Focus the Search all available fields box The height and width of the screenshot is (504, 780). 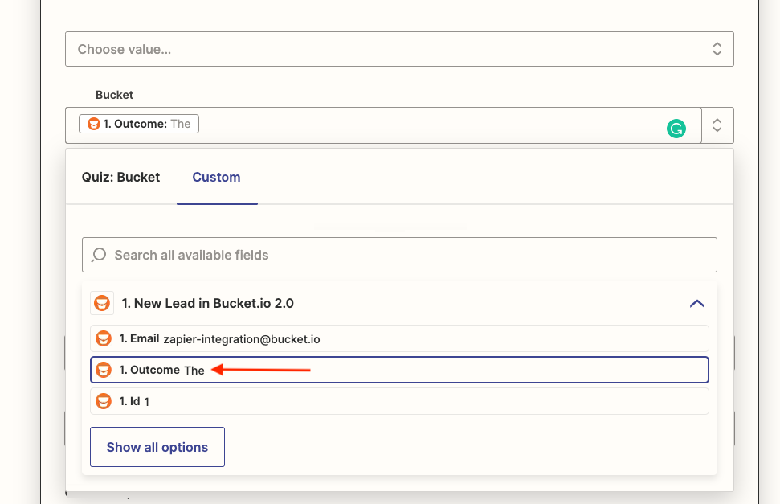pyautogui.click(x=399, y=255)
